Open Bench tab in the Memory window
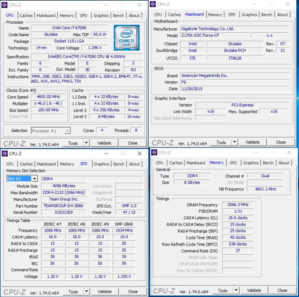The height and width of the screenshot is (297, 299). (x=268, y=163)
